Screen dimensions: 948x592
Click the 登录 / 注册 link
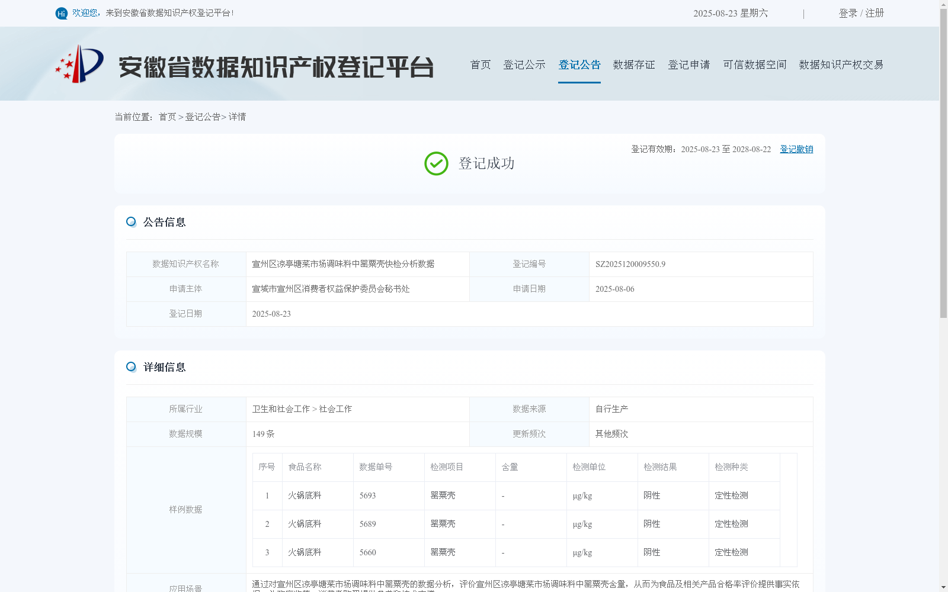tap(861, 13)
